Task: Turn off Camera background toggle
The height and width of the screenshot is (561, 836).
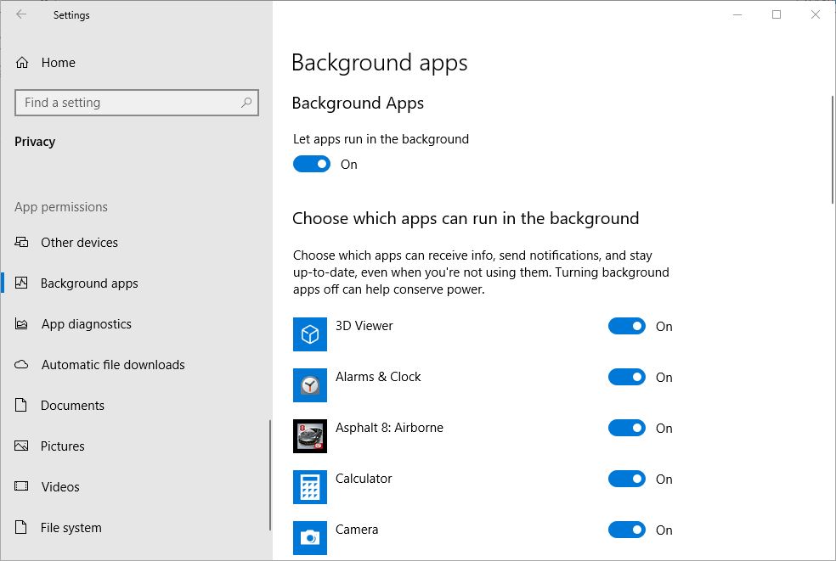Action: 627,530
